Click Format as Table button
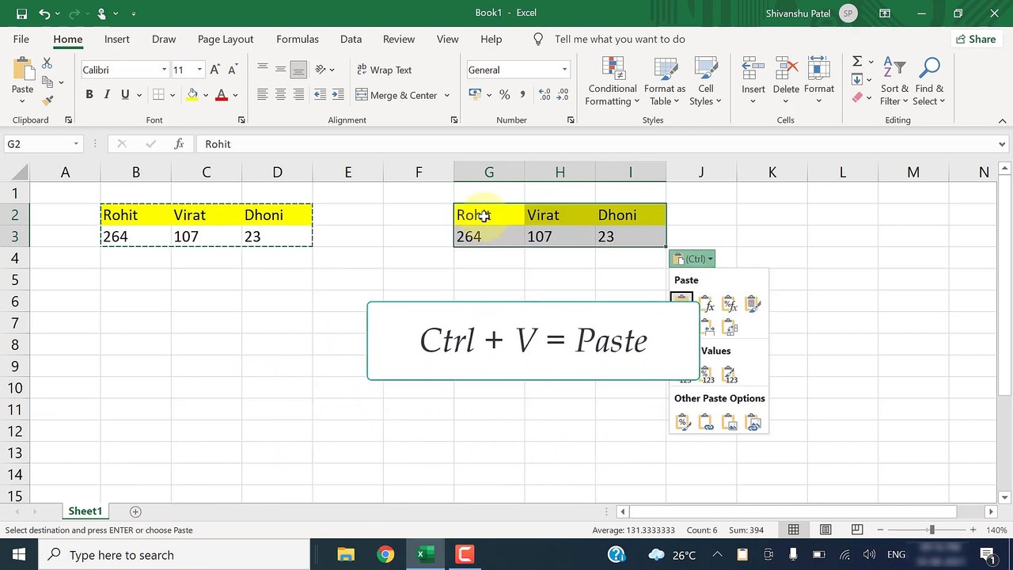Viewport: 1013px width, 570px height. pos(665,81)
